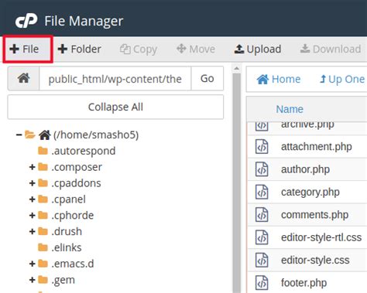Click the folder tree scrollbar up arrow
The height and width of the screenshot is (293, 367).
pos(236,69)
